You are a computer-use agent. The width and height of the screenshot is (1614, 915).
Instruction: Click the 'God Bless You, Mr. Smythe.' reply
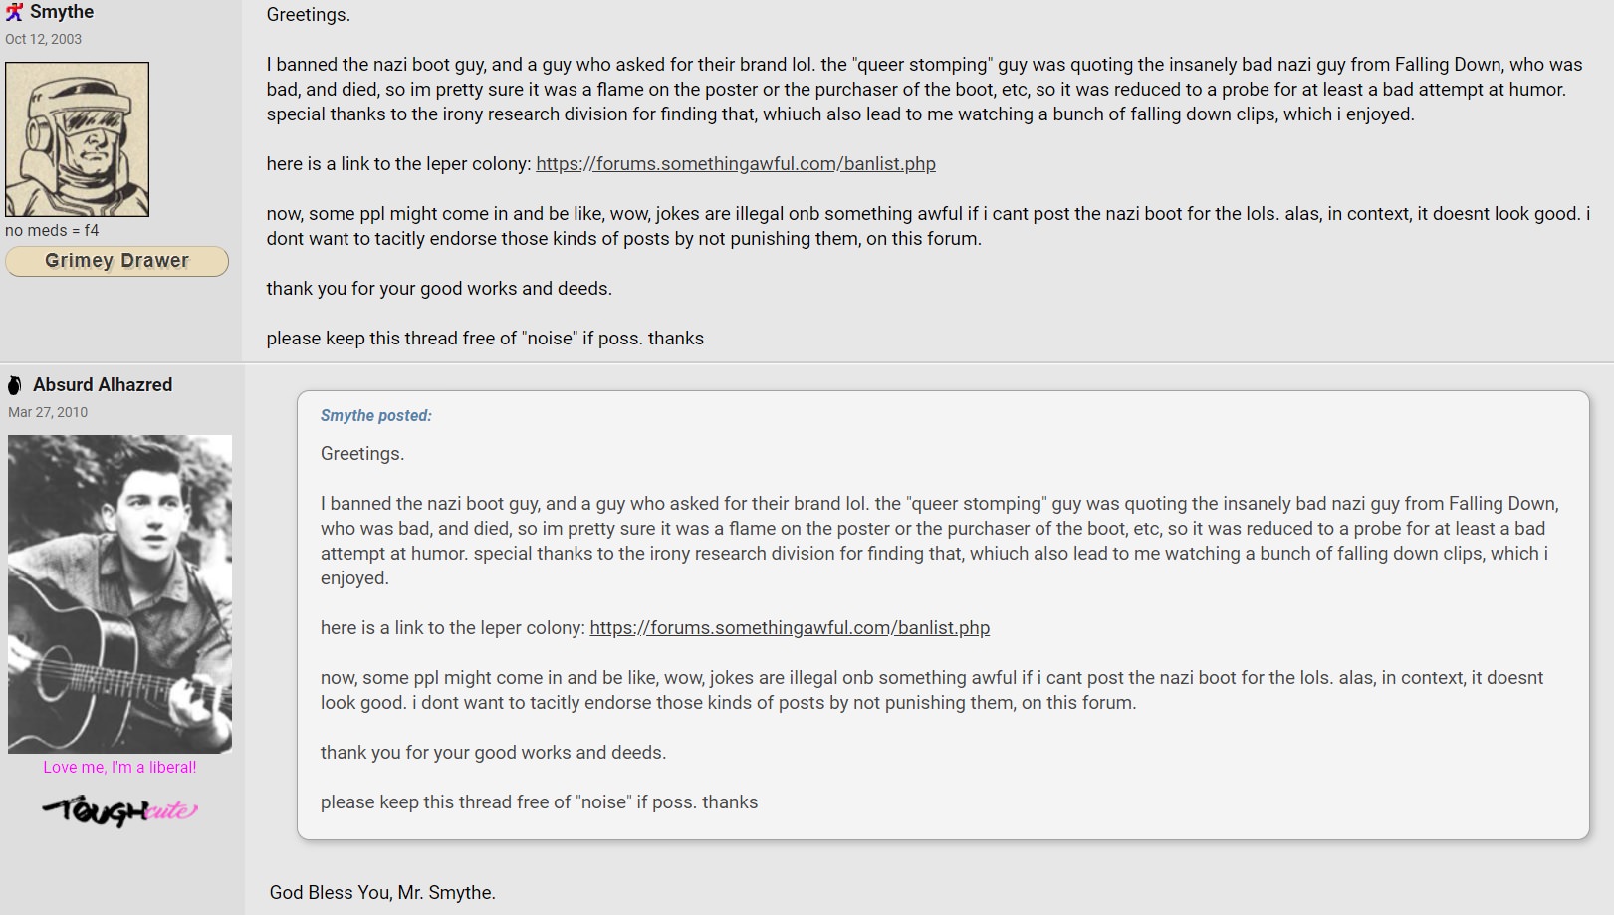[x=382, y=893]
